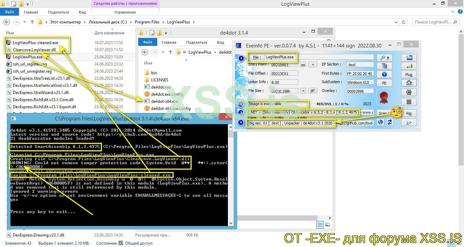Open the section viewer icon in Exeinfo PE

(x=385, y=66)
